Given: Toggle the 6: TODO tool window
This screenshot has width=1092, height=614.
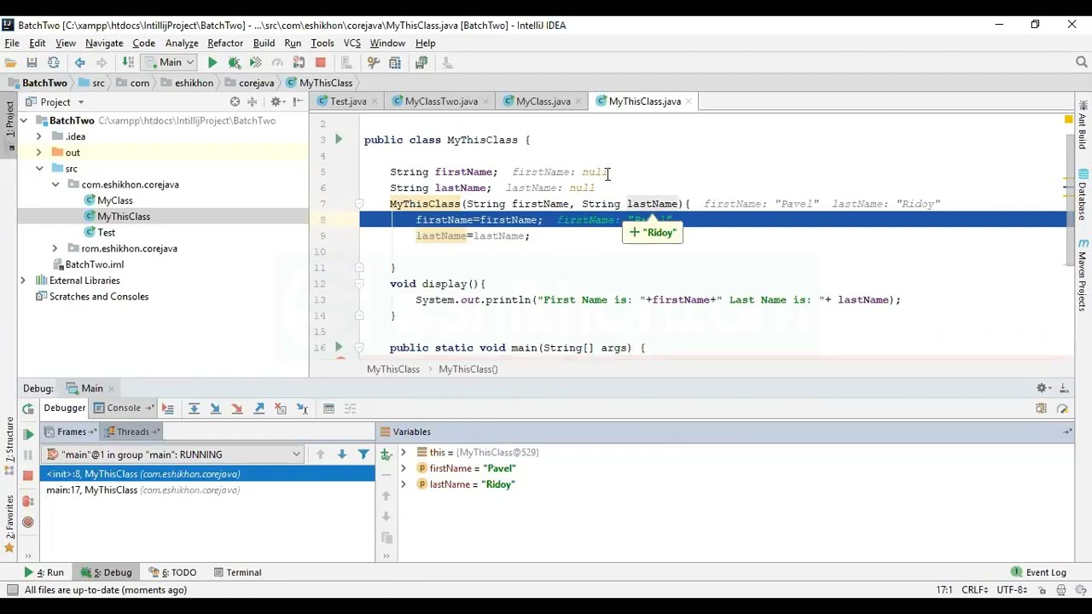Looking at the screenshot, I should click(172, 572).
